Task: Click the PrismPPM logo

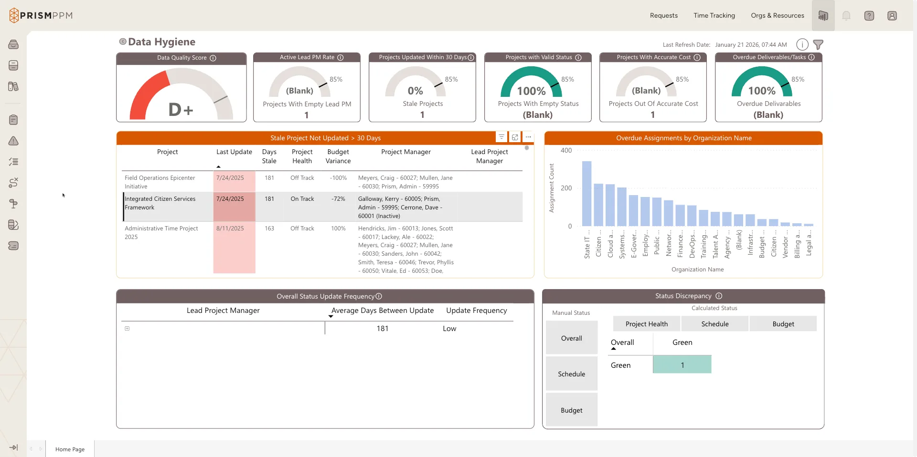Action: pos(41,15)
